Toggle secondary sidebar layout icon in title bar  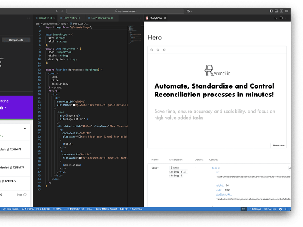pos(282,11)
